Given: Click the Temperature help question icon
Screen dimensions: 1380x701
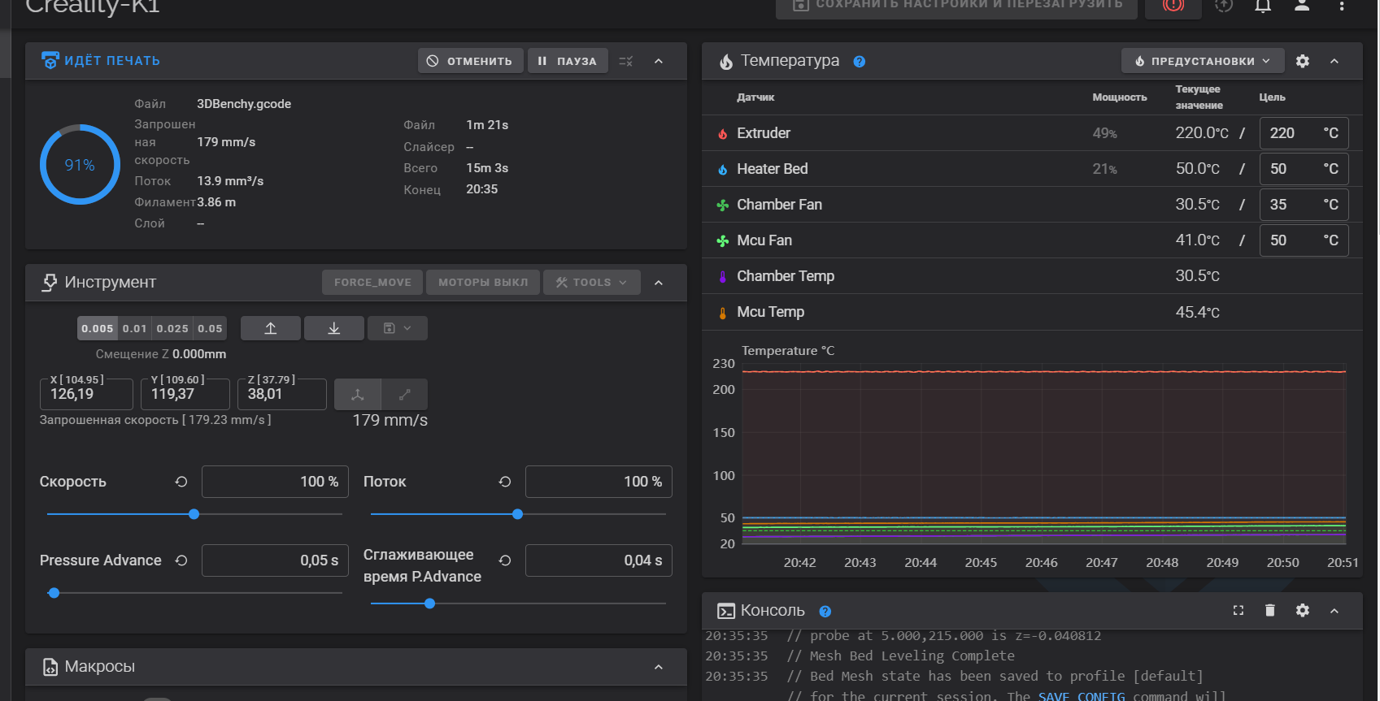Looking at the screenshot, I should [860, 61].
